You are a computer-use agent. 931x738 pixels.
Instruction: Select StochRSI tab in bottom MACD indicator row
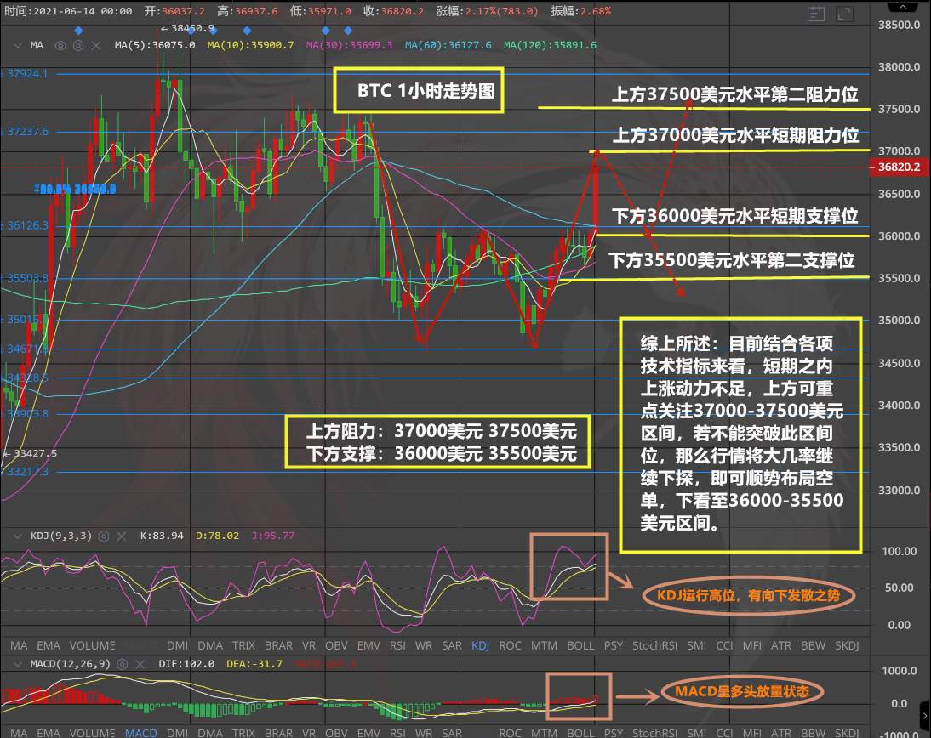point(655,733)
